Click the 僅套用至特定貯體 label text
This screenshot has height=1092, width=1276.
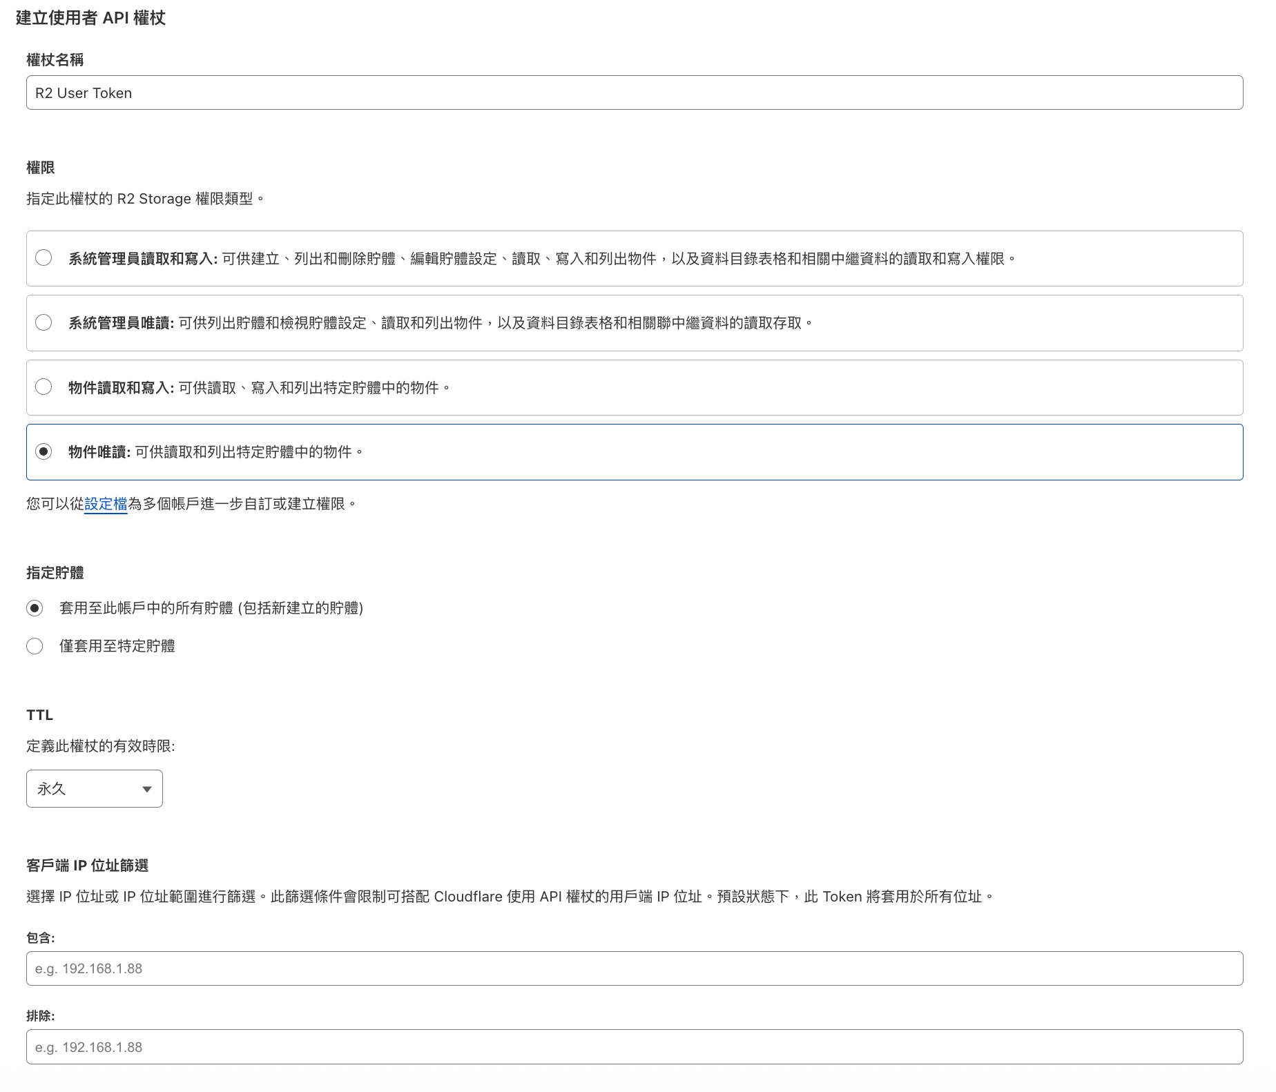pyautogui.click(x=117, y=646)
